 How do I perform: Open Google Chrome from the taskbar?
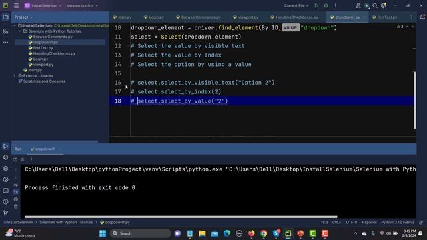tap(264, 233)
